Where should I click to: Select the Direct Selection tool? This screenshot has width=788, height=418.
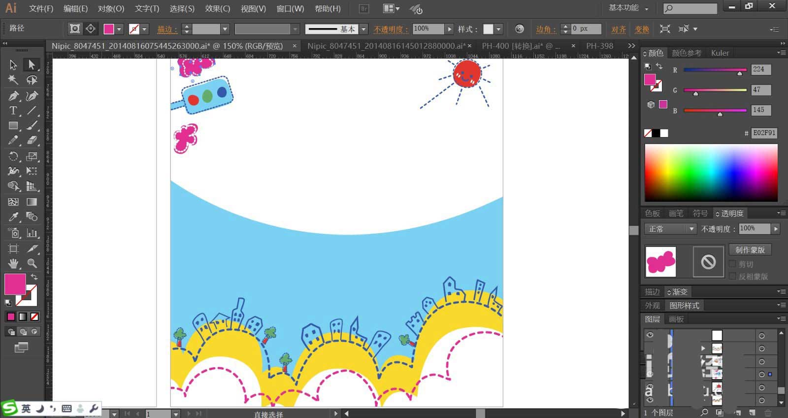(x=32, y=65)
